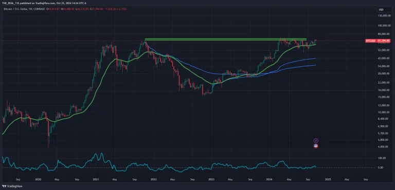Click the 80,000.00 price axis label
The width and height of the screenshot is (395, 190).
384,34
